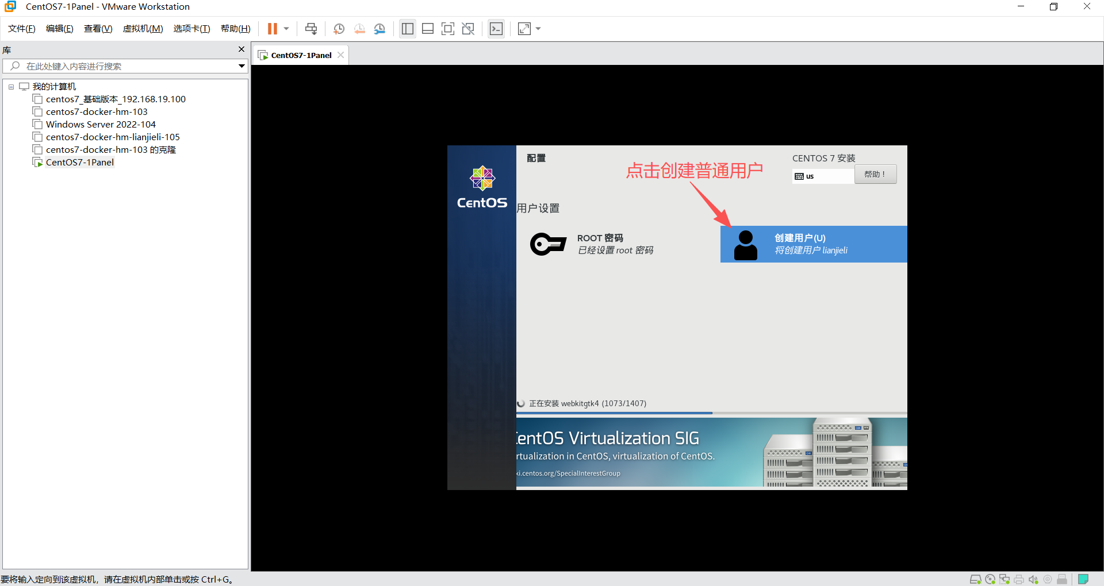The width and height of the screenshot is (1104, 586).
Task: Select centos7-docker-hm-103 VM
Action: click(x=97, y=112)
